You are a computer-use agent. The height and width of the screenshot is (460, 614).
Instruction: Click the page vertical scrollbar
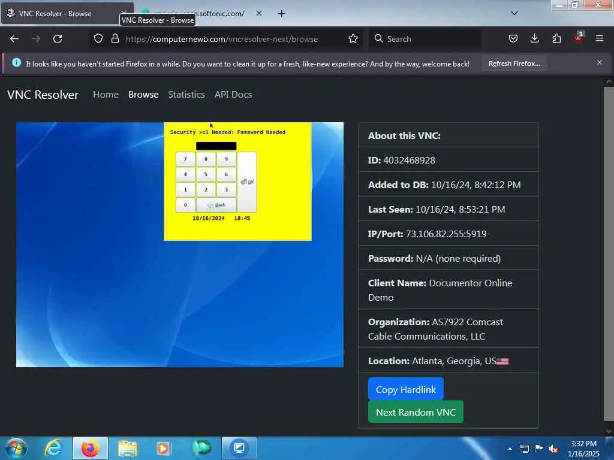tap(608, 254)
